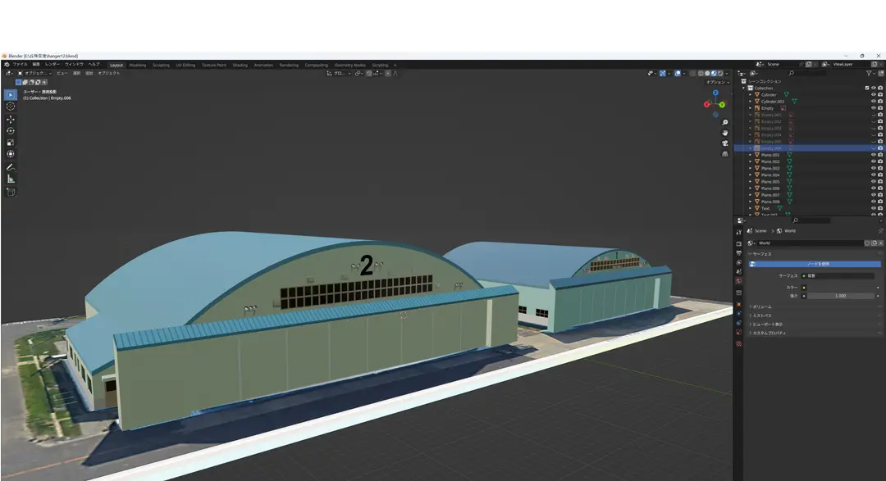Open the 3D viewport オブジェクト header menu

click(x=109, y=74)
